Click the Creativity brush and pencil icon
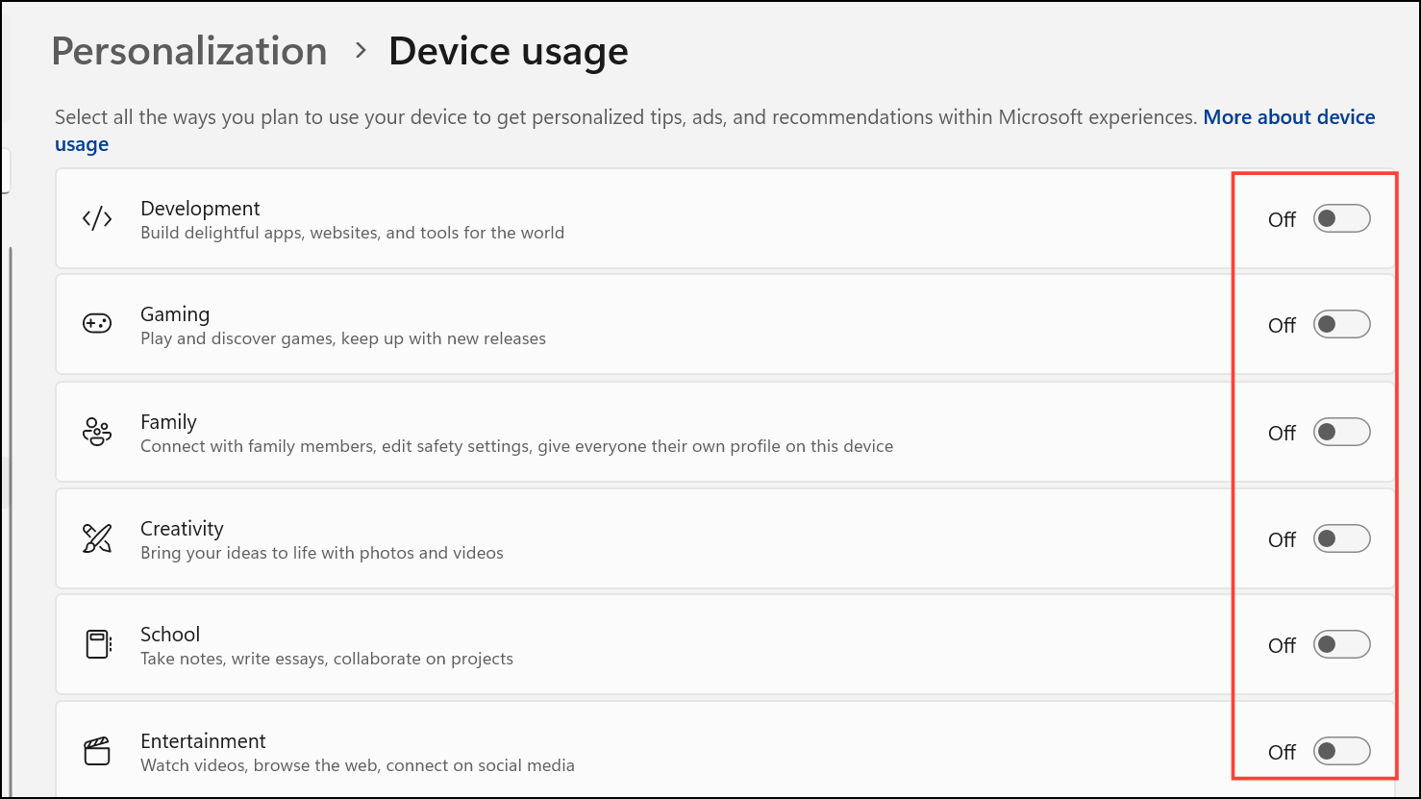 coord(97,538)
